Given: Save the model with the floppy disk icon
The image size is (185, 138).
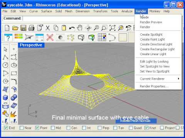Looking at the screenshot, I should click(23, 28).
